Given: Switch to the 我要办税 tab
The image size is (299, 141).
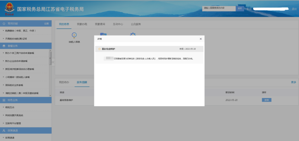Looking at the screenshot, I should tap(82, 24).
